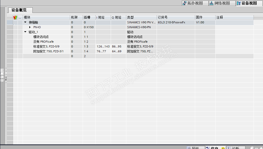
Task: Click the I address cell 126...143
Action: [103, 46]
